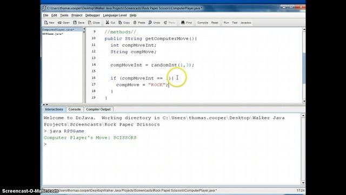Click the 'if (compMoveInt ==' condition on line 16

[137, 78]
